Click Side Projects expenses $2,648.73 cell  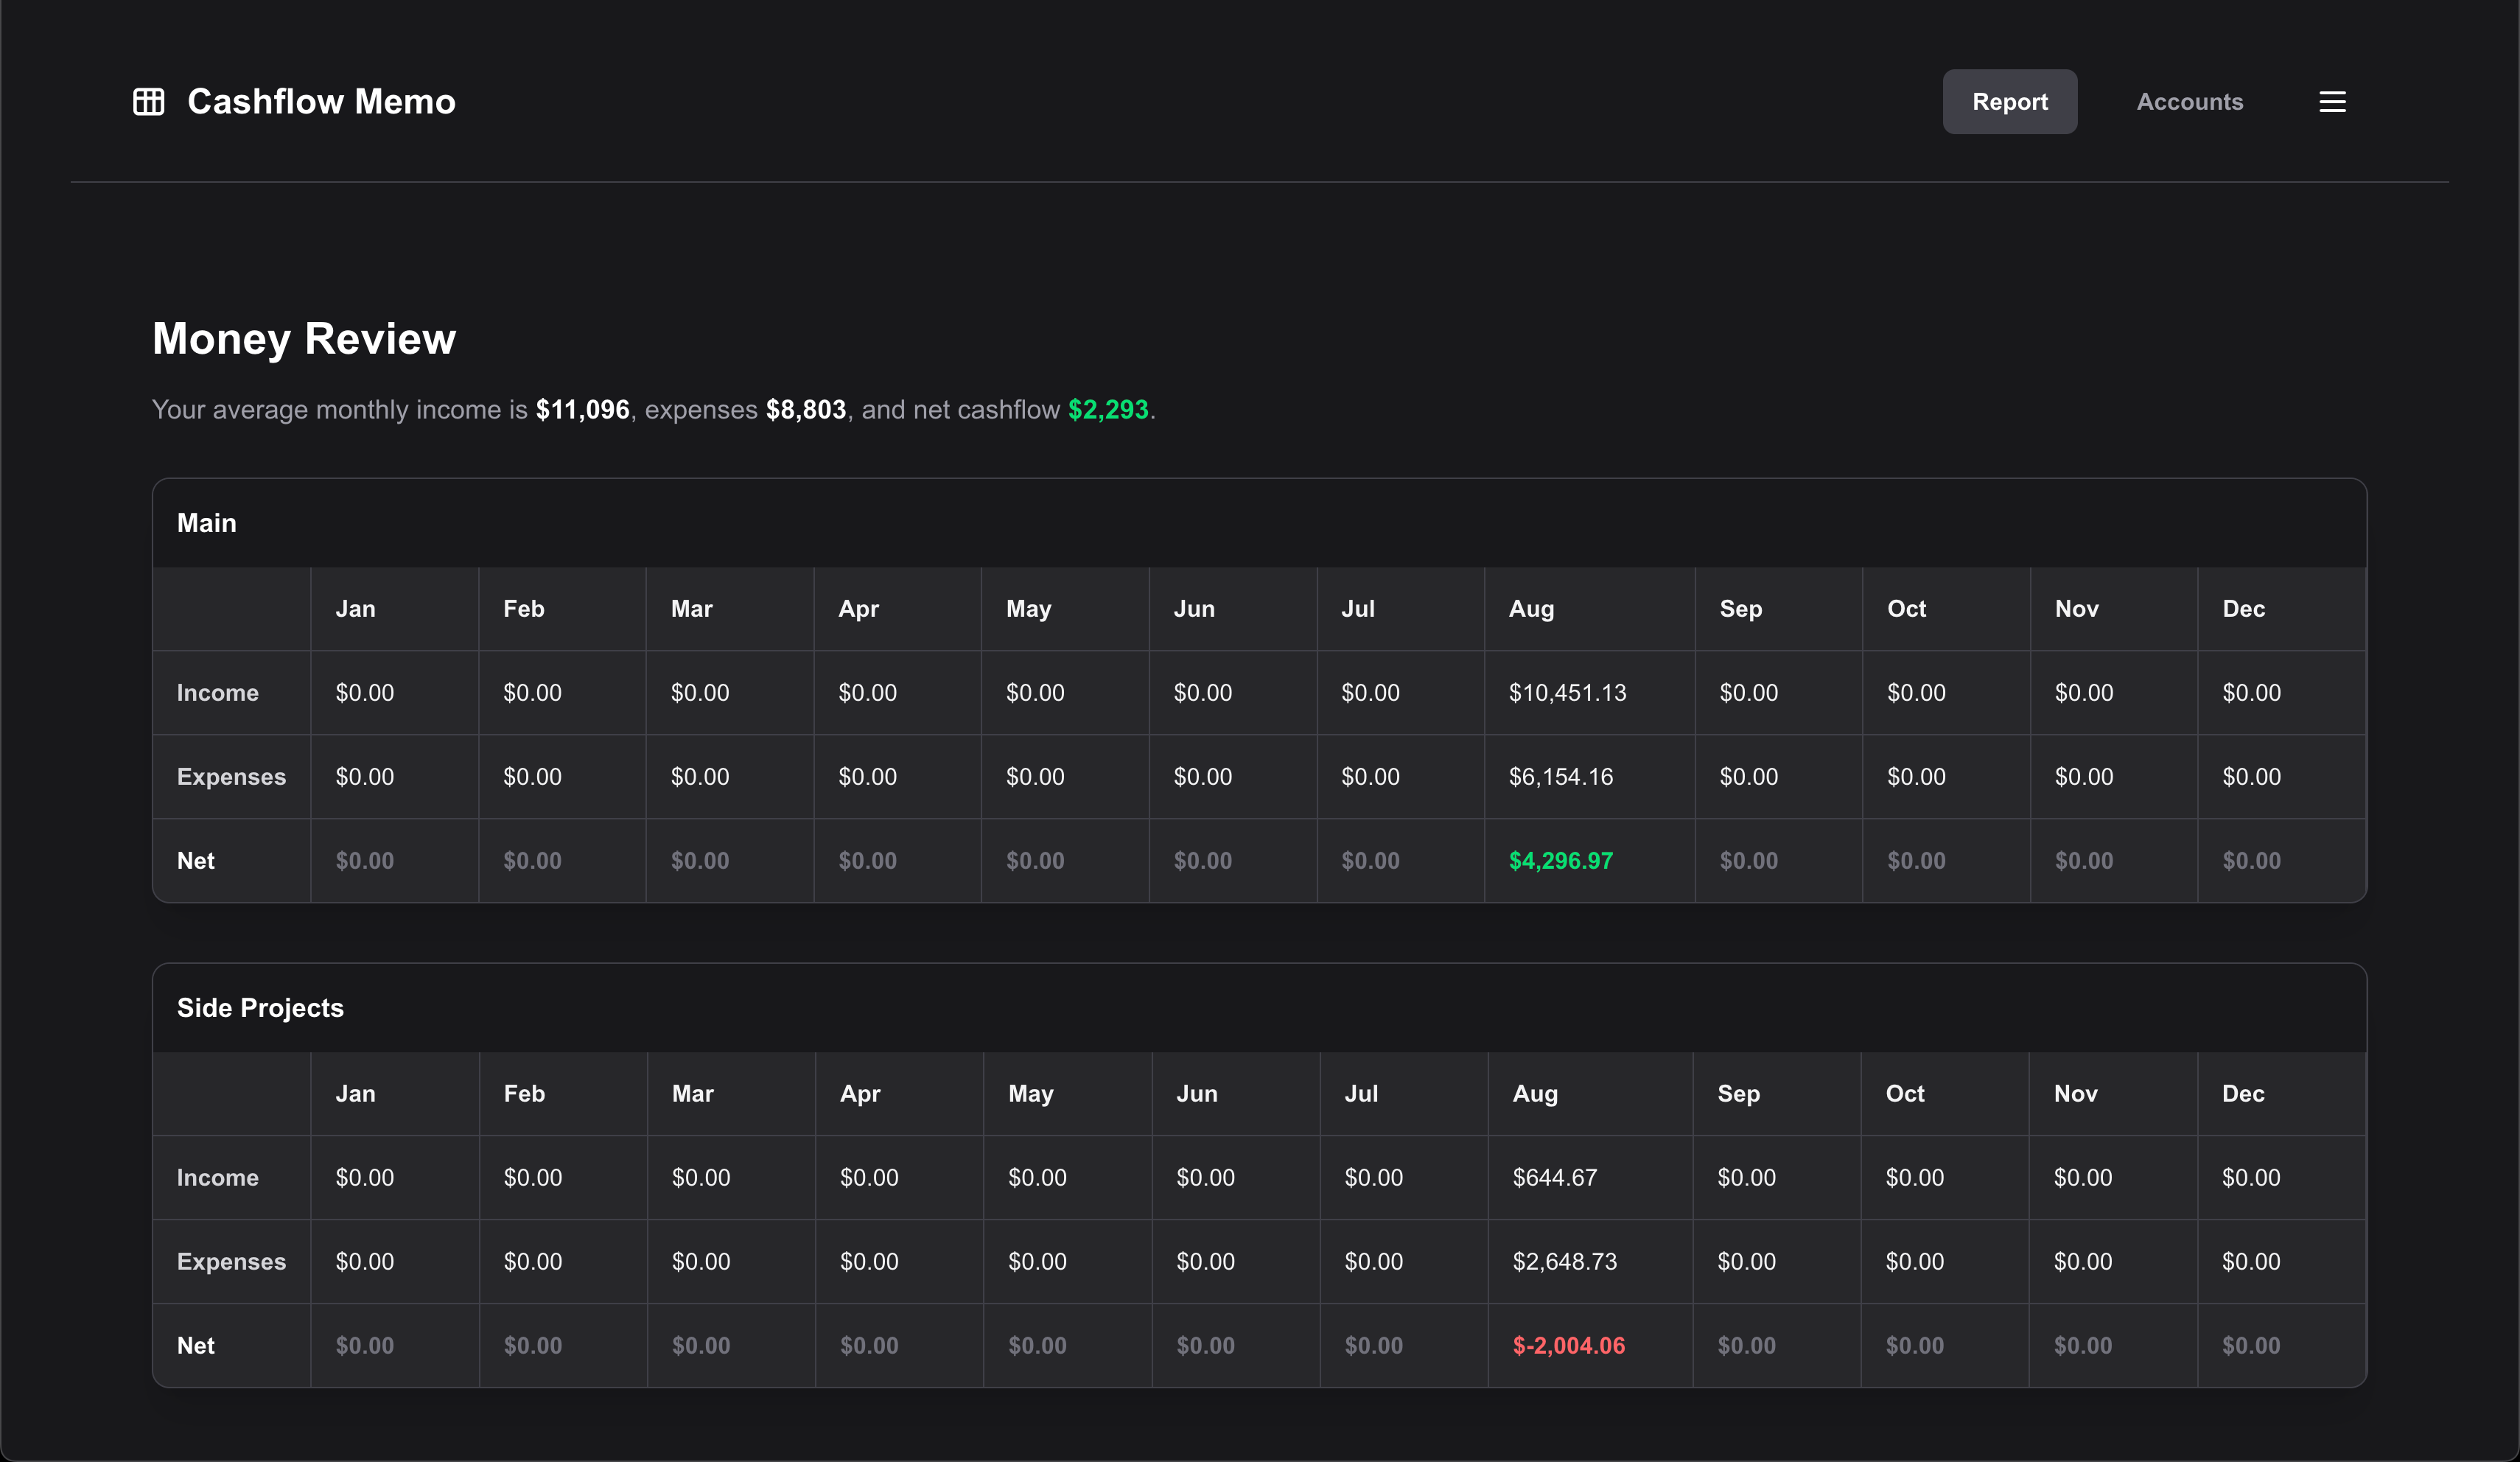tap(1564, 1262)
